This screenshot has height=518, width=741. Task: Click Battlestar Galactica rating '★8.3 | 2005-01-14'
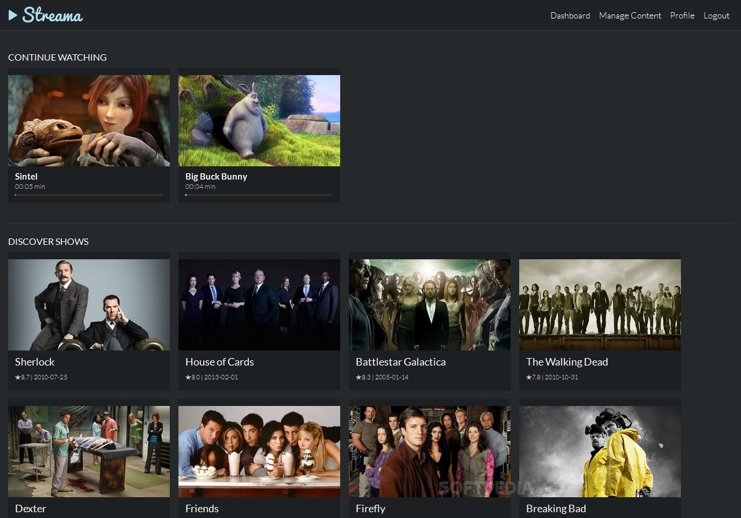tap(382, 377)
